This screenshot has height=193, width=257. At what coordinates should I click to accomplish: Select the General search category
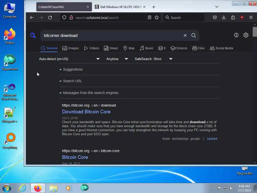pyautogui.click(x=49, y=48)
